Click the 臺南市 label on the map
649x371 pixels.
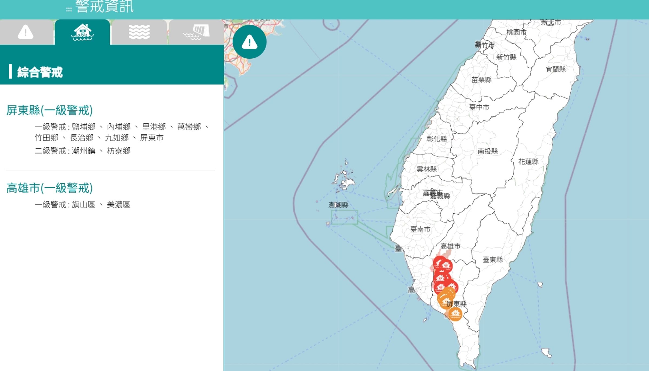420,230
